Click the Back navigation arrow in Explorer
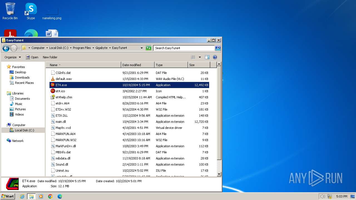The height and width of the screenshot is (200, 356). pyautogui.click(x=6, y=48)
